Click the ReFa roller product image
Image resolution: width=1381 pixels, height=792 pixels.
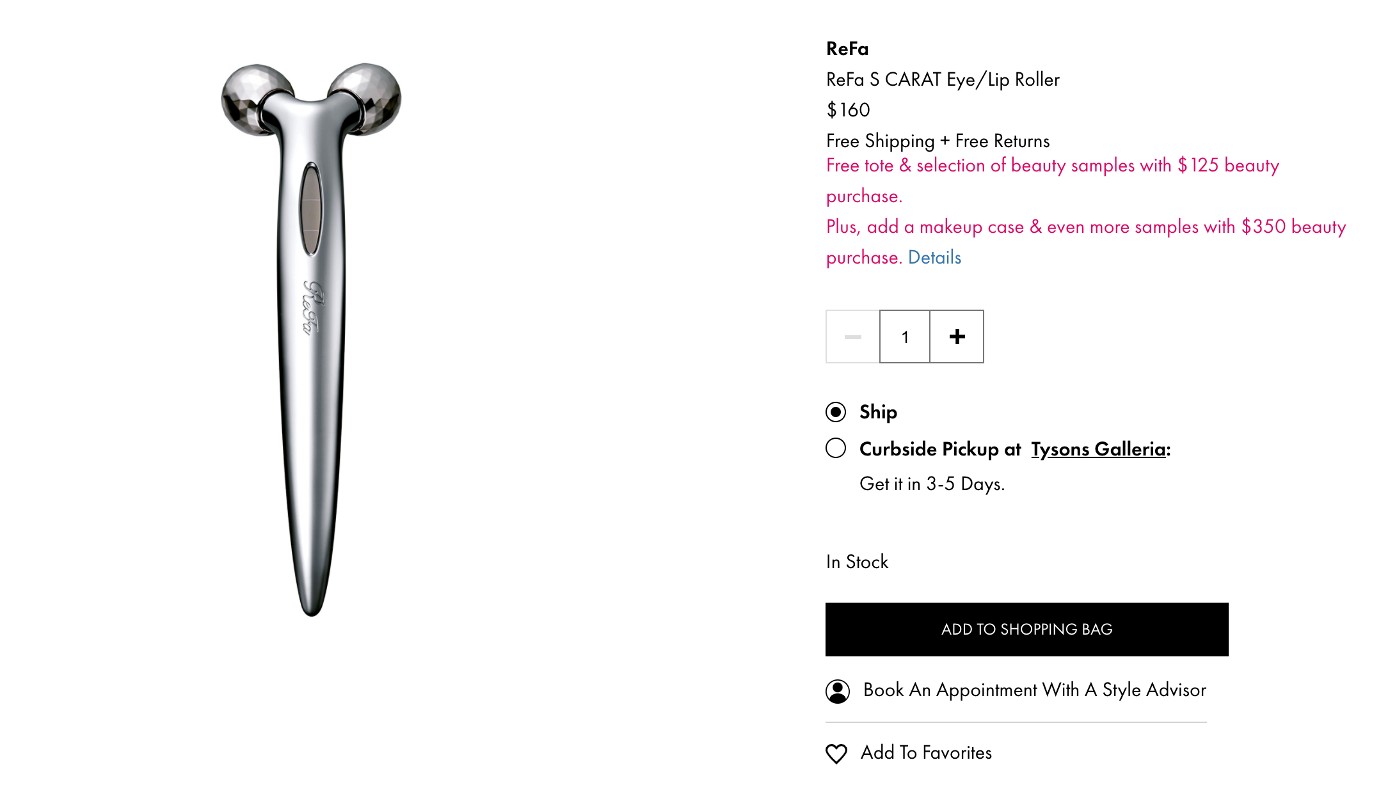click(x=312, y=339)
